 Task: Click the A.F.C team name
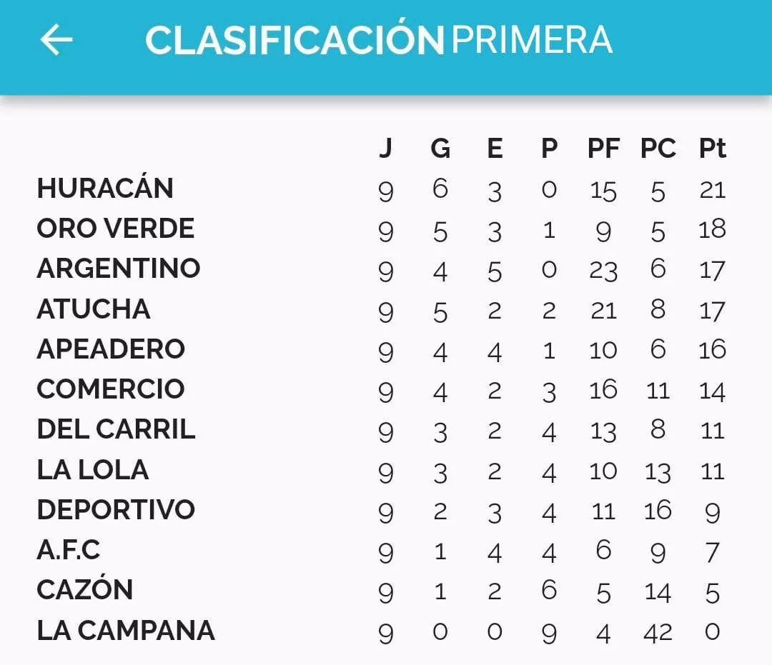click(69, 550)
